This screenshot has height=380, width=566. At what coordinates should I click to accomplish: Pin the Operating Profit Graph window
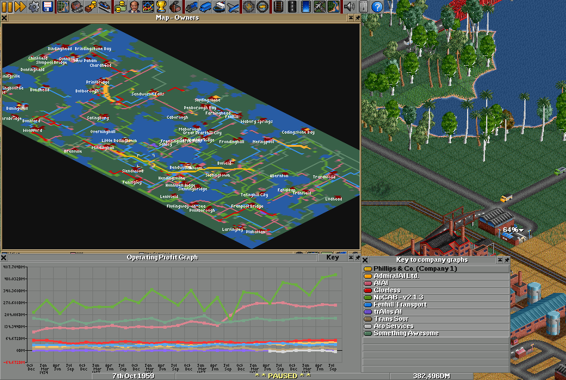(357, 258)
